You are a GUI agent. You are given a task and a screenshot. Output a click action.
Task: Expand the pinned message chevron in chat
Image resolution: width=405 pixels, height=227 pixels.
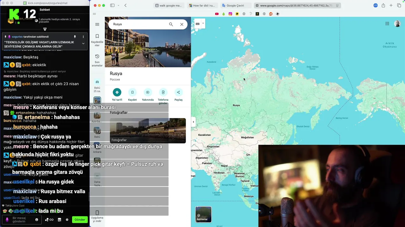pos(83,44)
